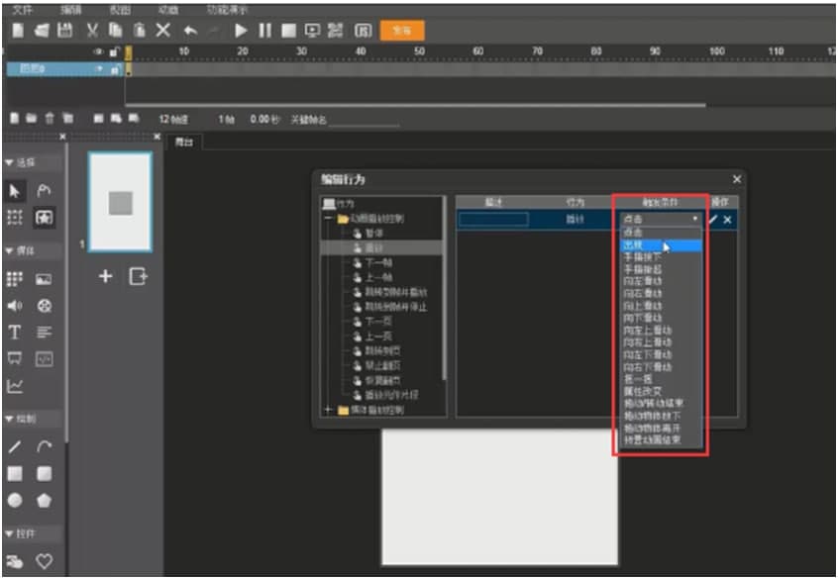Click the Save floppy disk icon

[64, 31]
